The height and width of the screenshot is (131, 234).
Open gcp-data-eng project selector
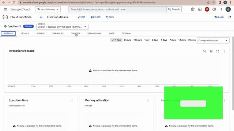[x=48, y=9]
